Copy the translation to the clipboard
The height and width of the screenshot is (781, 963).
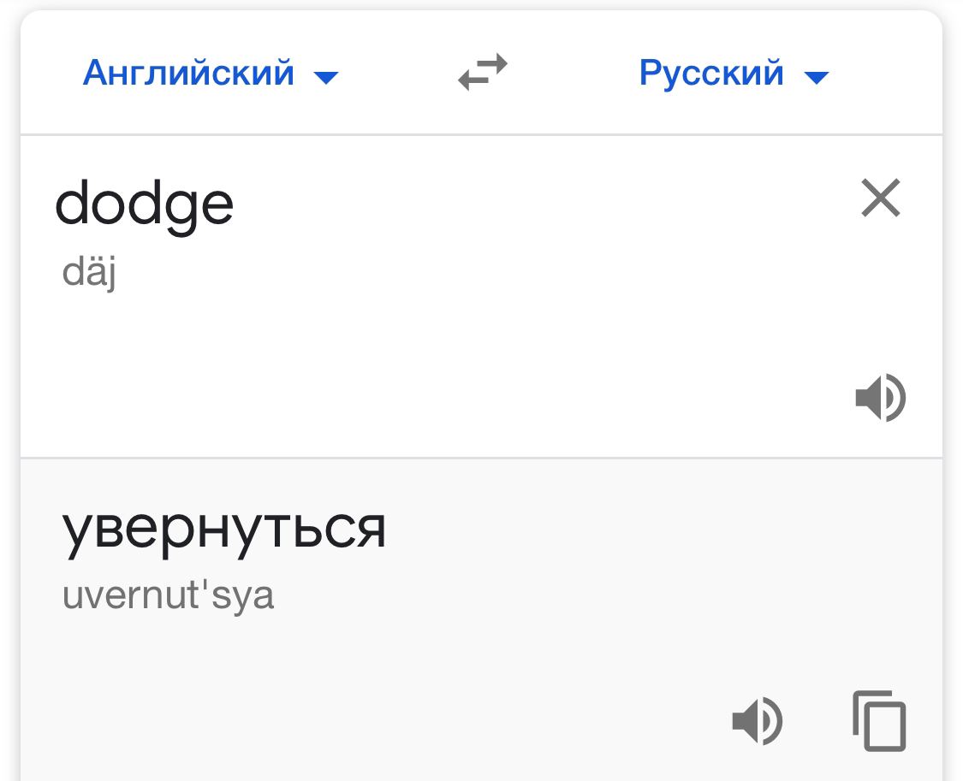[879, 720]
